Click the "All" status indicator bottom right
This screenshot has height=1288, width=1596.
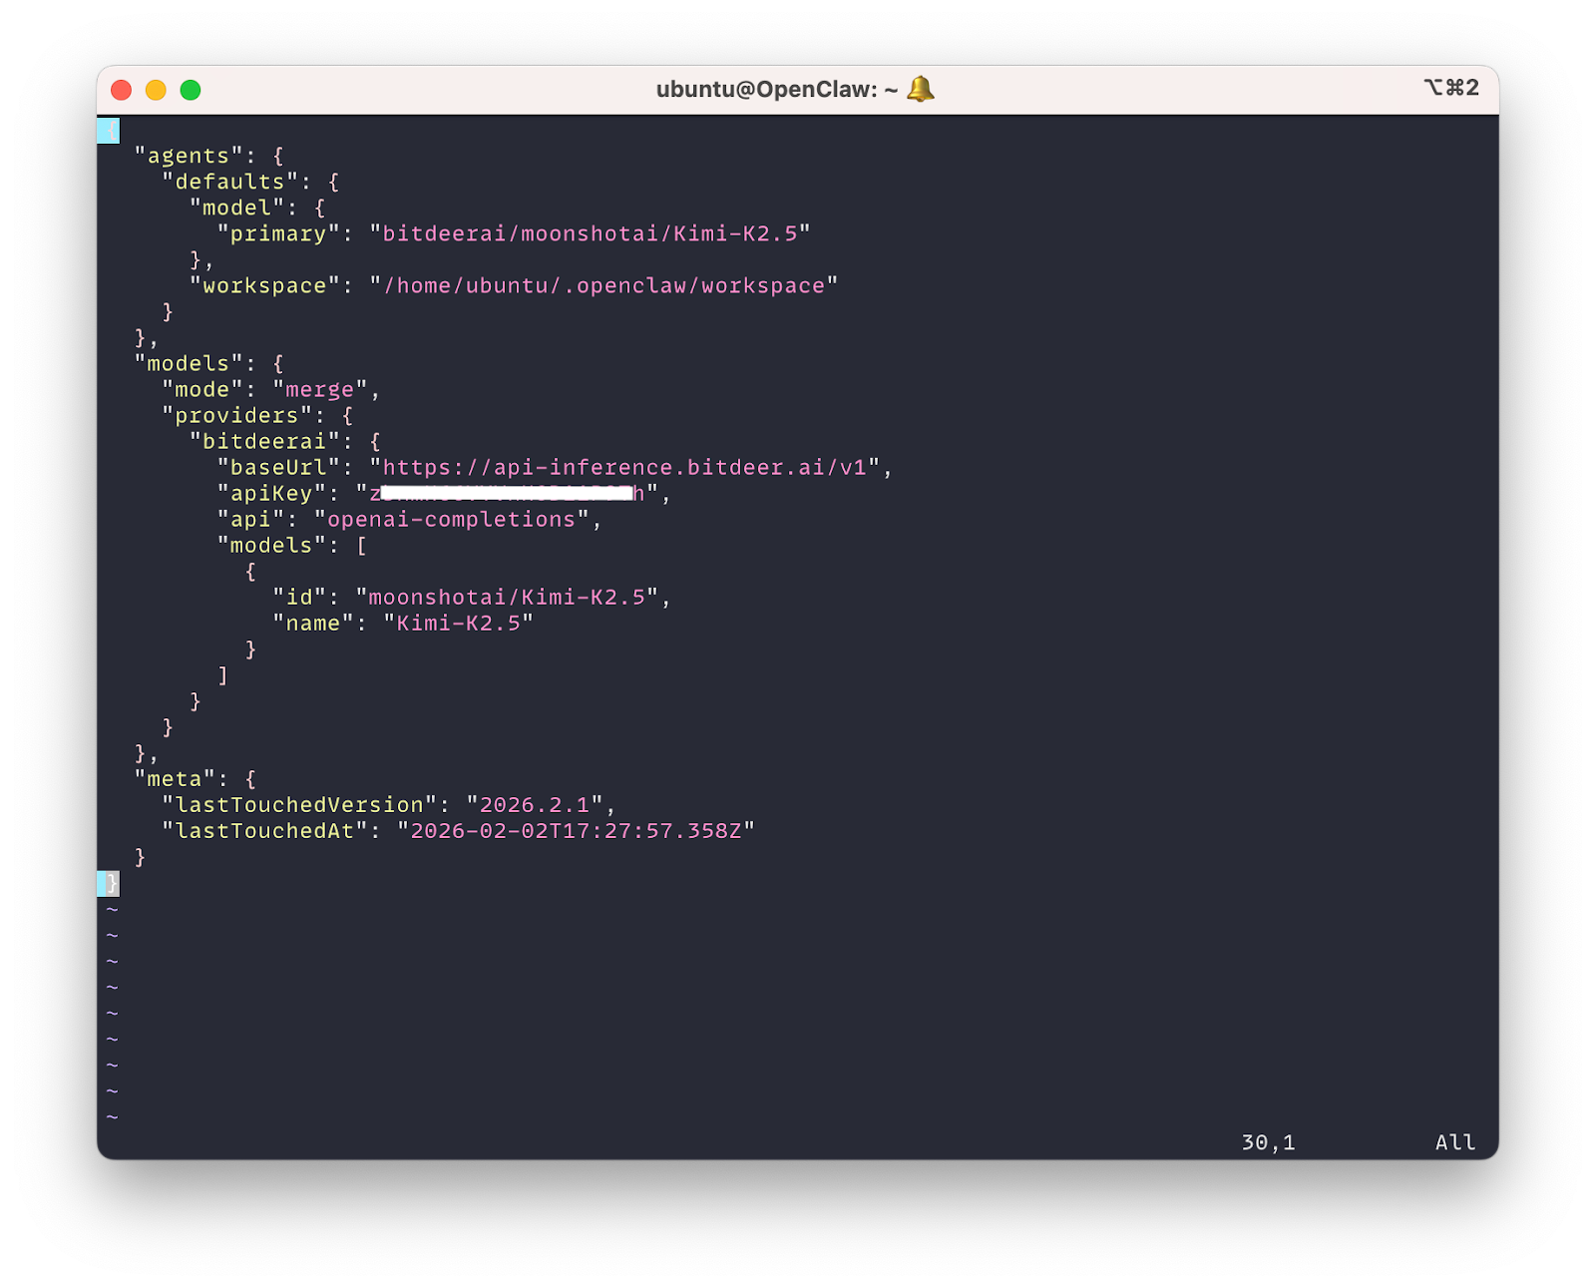tap(1453, 1141)
